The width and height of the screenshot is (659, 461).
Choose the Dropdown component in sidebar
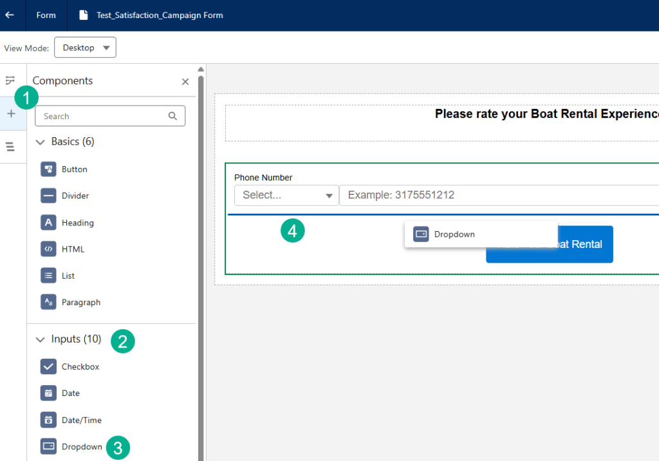81,446
